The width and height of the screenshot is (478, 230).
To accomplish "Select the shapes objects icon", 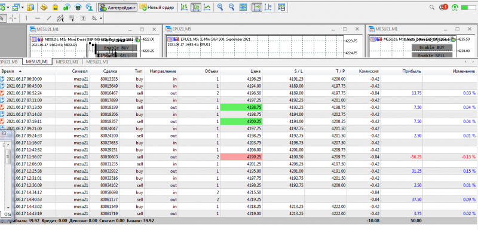I will 94,19.
